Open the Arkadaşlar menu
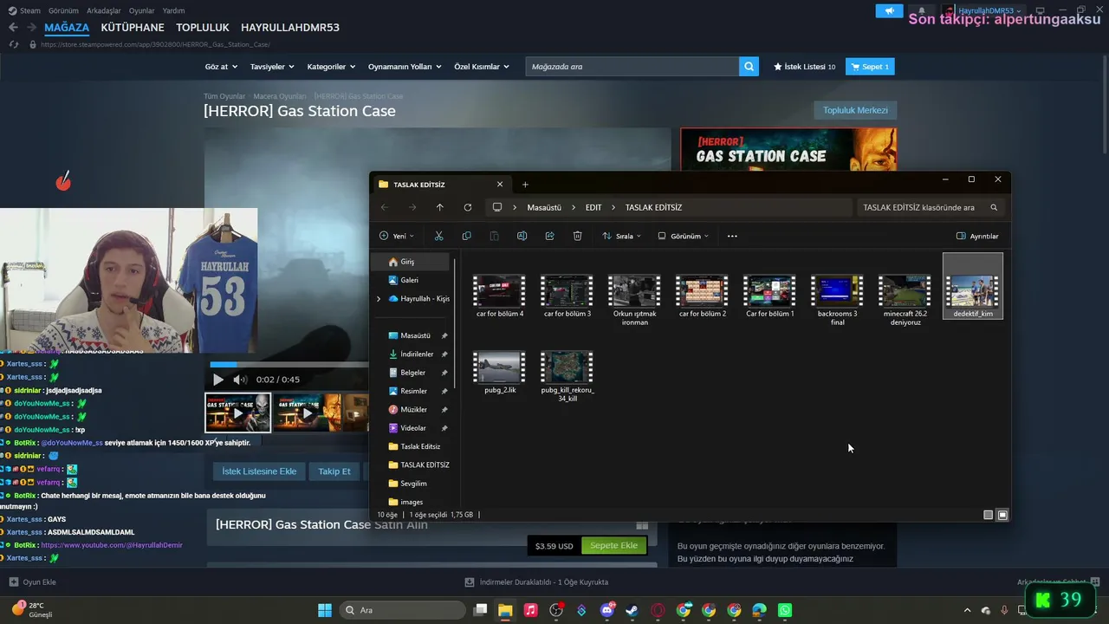1109x624 pixels. tap(103, 10)
